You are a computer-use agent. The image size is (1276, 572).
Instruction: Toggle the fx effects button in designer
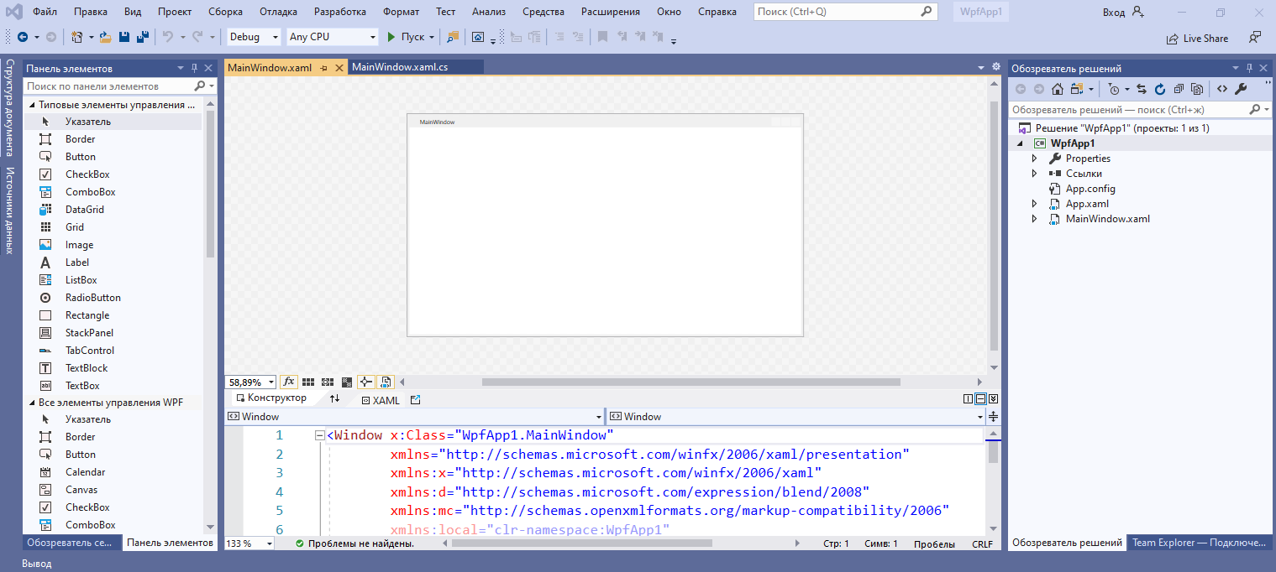pyautogui.click(x=288, y=382)
